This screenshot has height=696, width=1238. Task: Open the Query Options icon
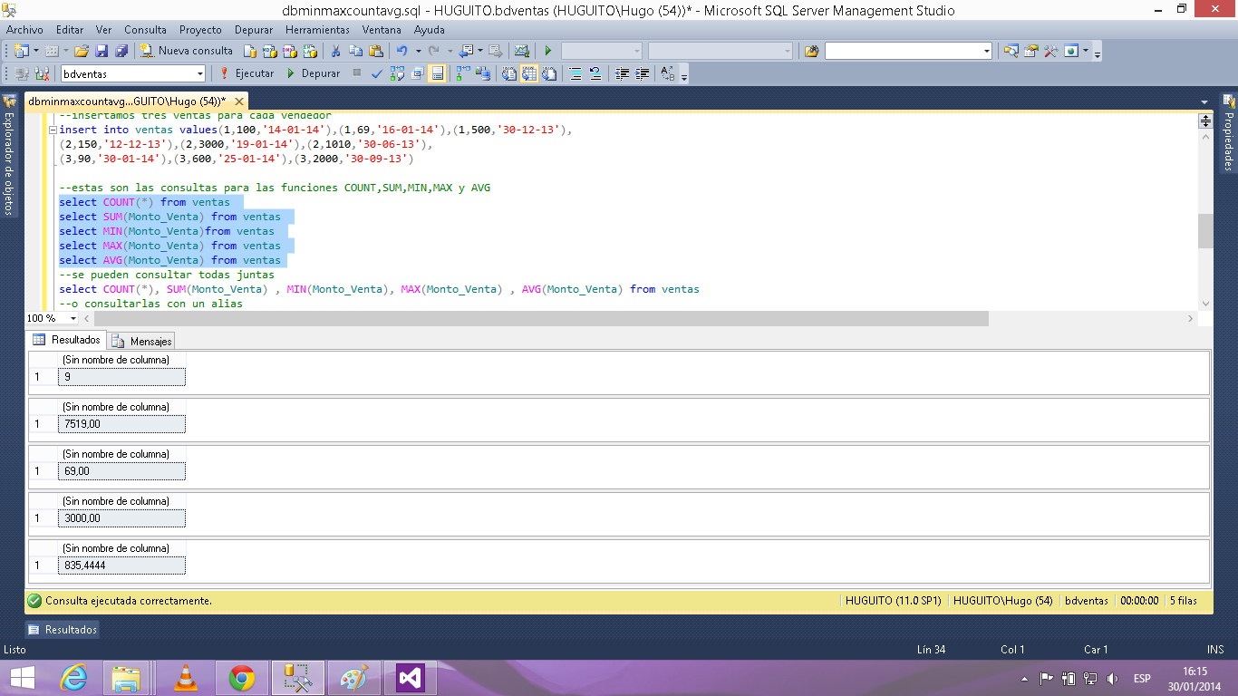(417, 73)
